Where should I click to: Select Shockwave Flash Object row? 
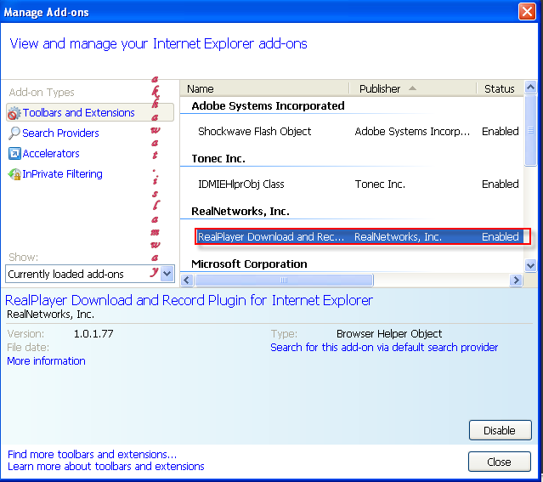coord(352,131)
